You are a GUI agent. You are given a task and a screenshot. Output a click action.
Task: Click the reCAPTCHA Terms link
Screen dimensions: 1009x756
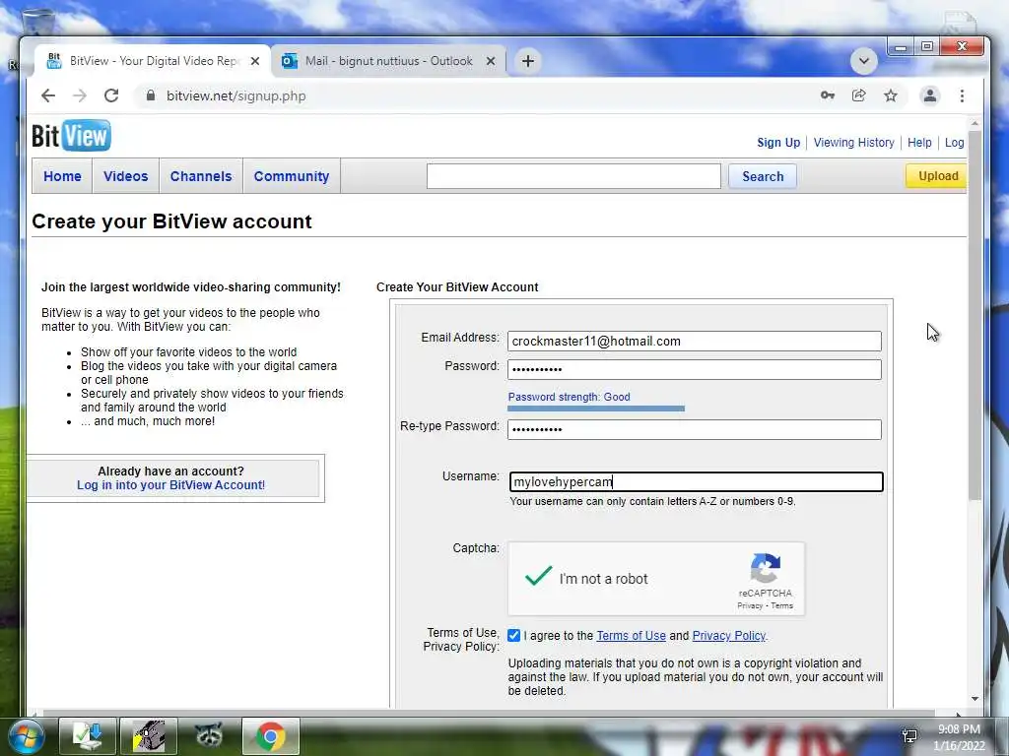click(x=781, y=605)
